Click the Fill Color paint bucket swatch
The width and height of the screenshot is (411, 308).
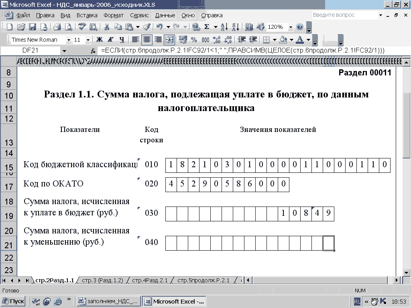click(x=283, y=40)
